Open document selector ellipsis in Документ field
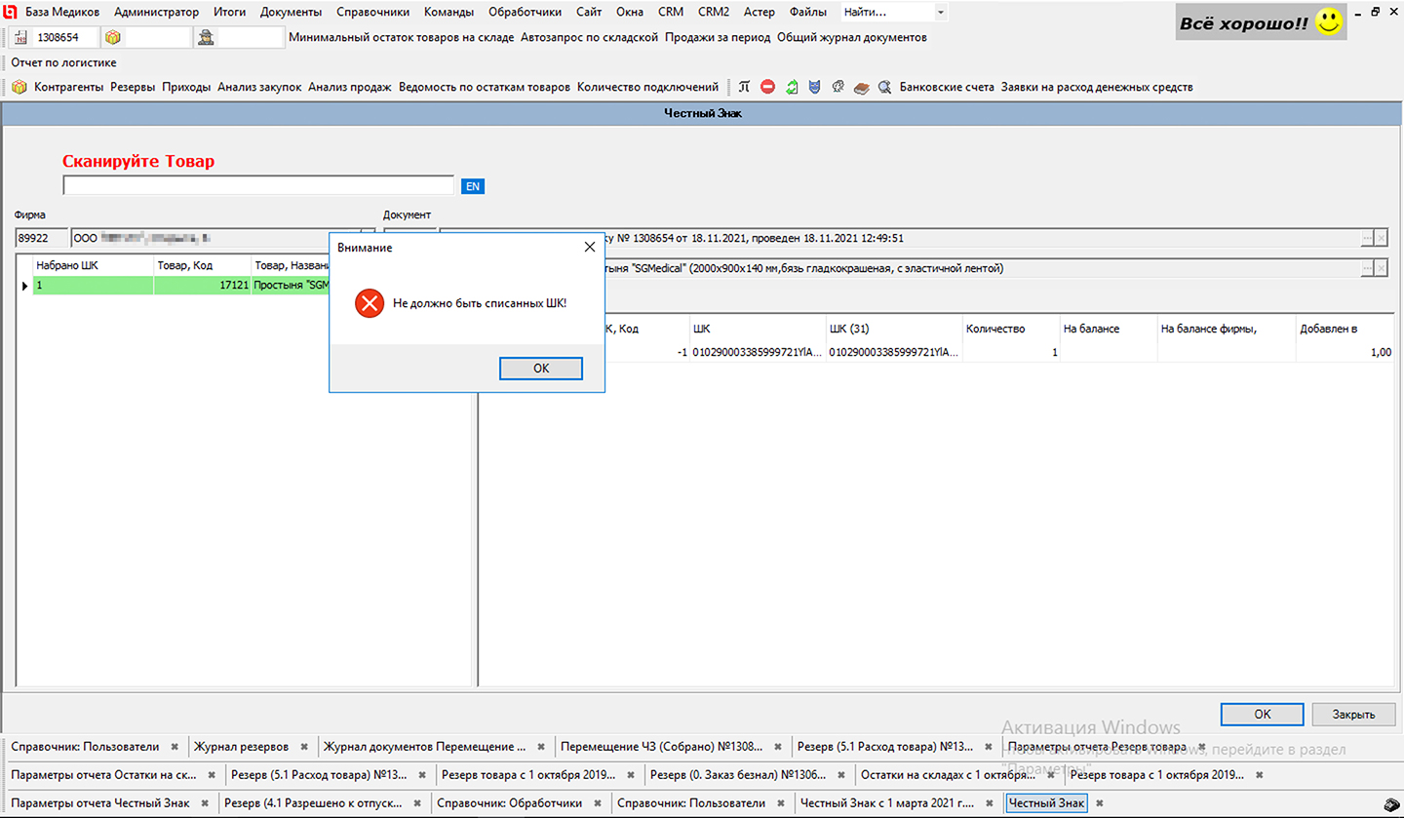Screen dimensions: 1404x818 1367,239
